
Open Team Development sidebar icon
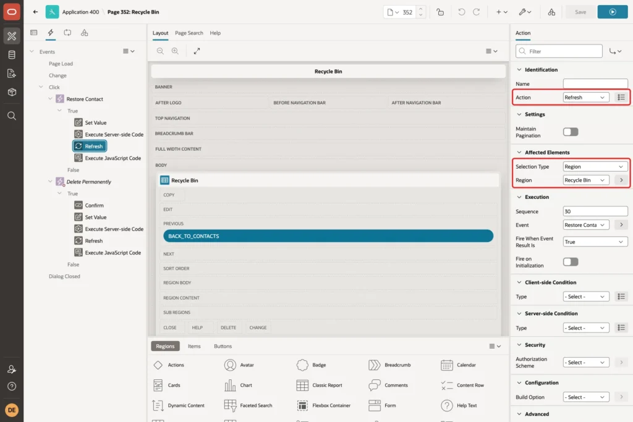[x=12, y=74]
